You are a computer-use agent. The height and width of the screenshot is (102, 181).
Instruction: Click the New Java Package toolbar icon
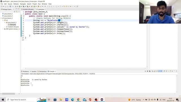(x=32, y=7)
